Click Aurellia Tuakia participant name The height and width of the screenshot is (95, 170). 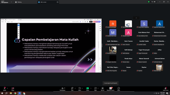click(x=144, y=41)
